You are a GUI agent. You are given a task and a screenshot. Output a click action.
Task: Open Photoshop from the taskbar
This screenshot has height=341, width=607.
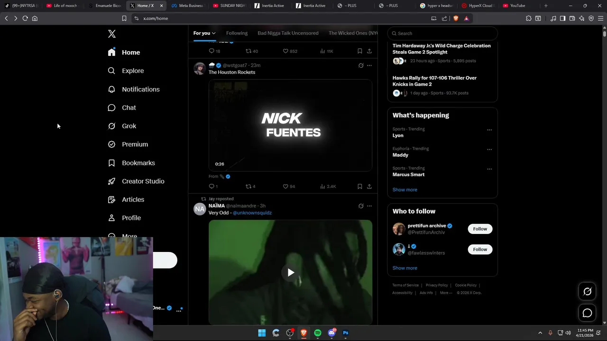pyautogui.click(x=346, y=333)
